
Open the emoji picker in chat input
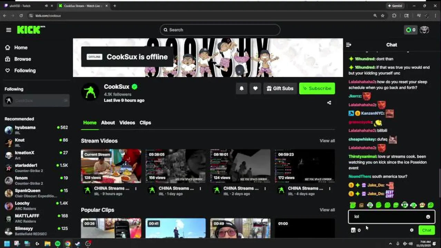click(x=428, y=217)
